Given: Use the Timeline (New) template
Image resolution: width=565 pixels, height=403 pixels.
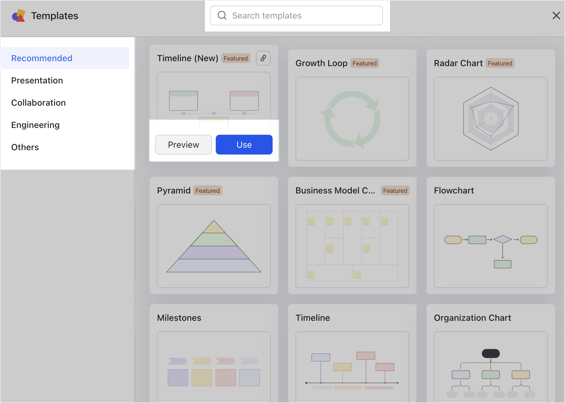Looking at the screenshot, I should 244,144.
